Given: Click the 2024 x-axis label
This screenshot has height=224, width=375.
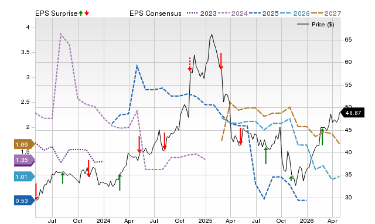Looking at the screenshot, I should 103,220.
